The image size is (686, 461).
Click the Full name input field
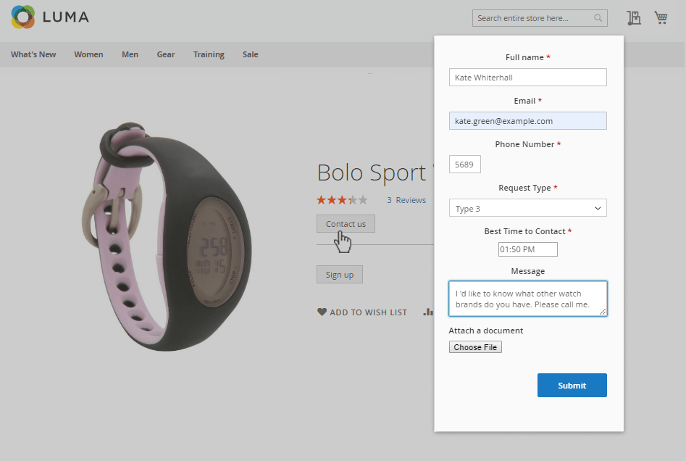(527, 78)
